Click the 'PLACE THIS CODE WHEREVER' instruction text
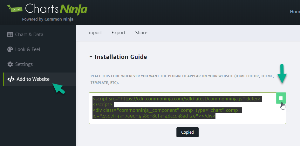The height and width of the screenshot is (146, 300). click(x=182, y=80)
